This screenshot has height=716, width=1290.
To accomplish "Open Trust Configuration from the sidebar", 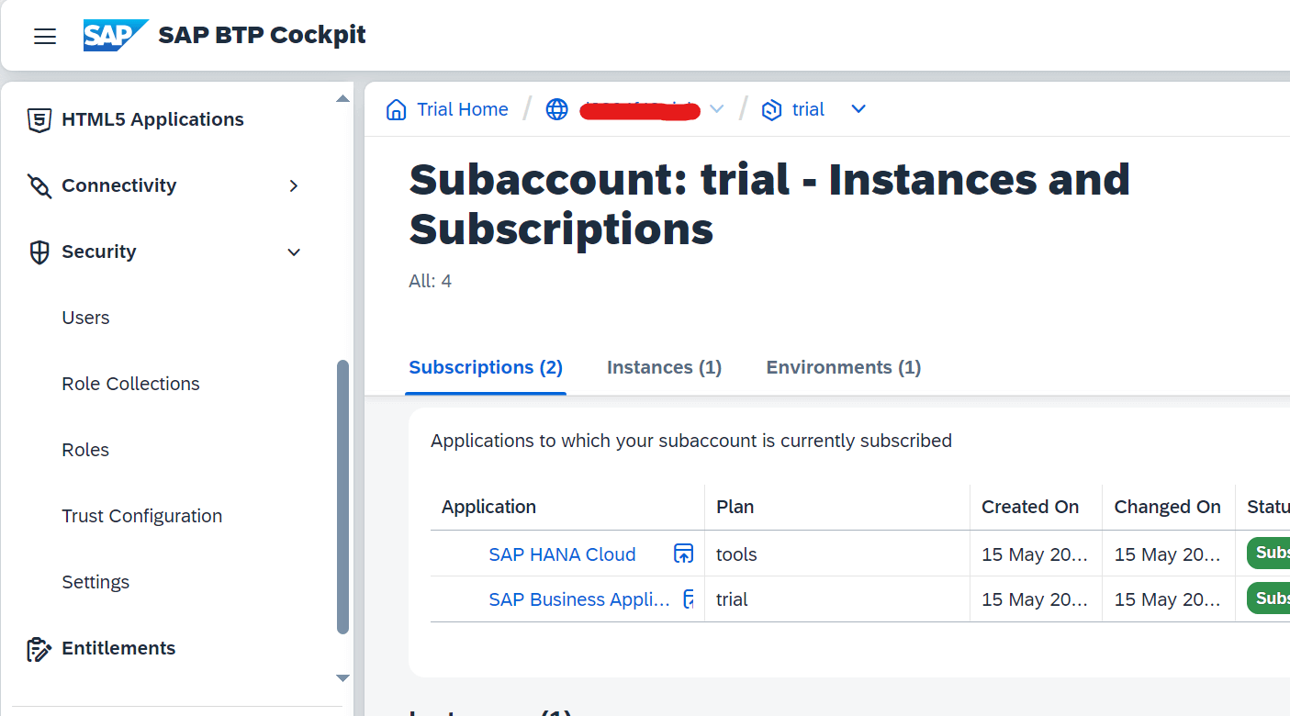I will 141,515.
